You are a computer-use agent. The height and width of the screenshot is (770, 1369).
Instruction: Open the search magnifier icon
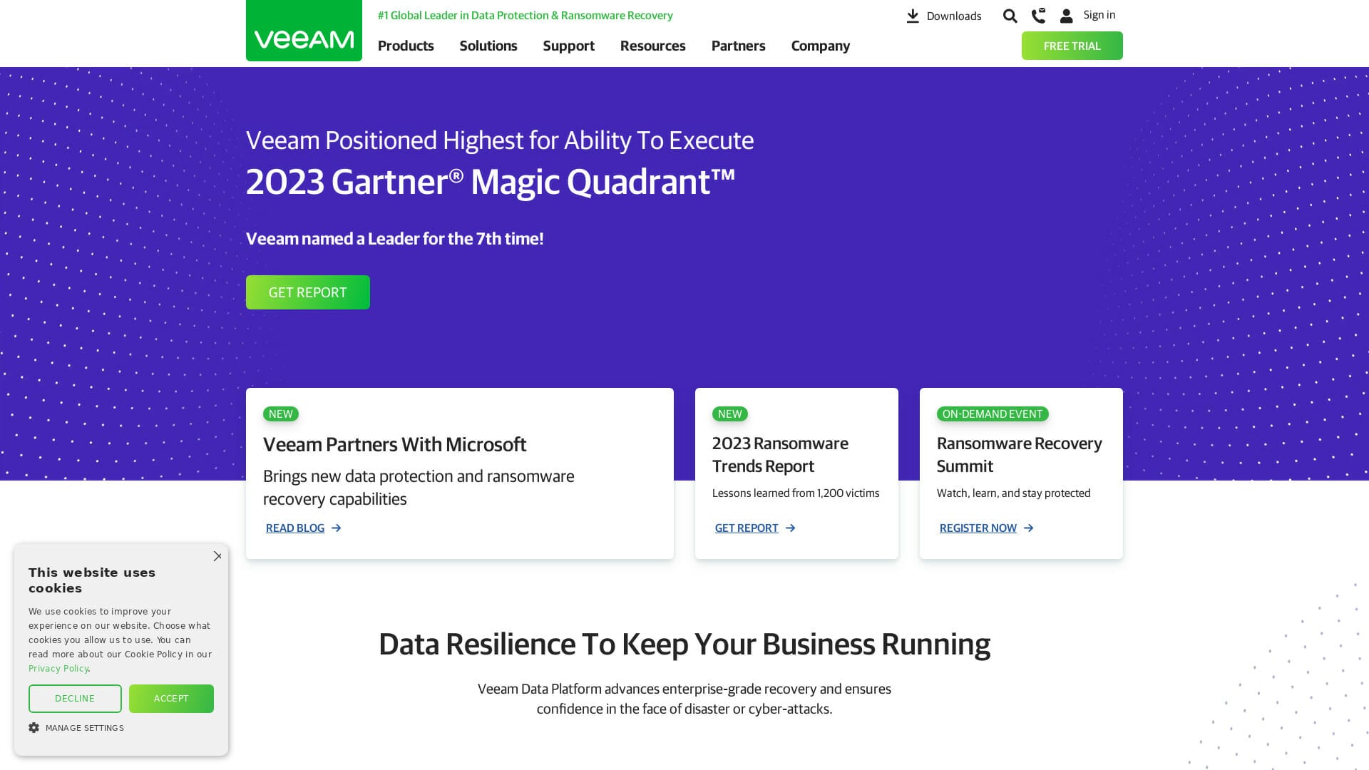pos(1010,15)
